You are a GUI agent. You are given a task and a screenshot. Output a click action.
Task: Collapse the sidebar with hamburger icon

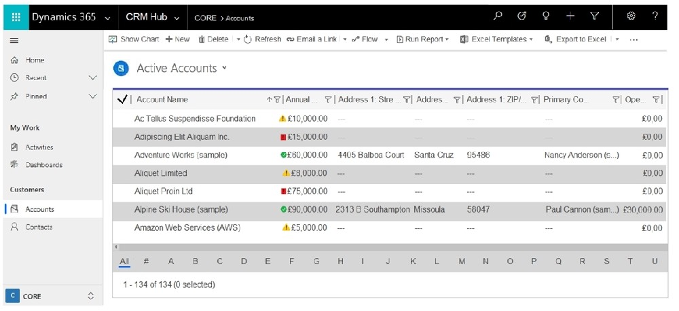click(x=14, y=41)
